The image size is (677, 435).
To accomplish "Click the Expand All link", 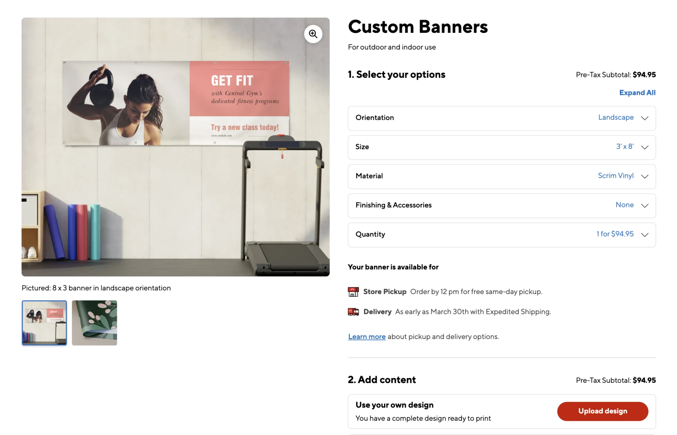I will [x=637, y=93].
